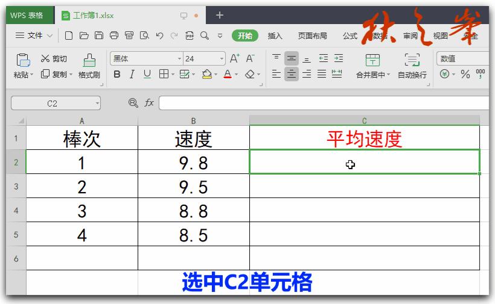
Task: Click the Name Box showing C2
Action: point(56,103)
